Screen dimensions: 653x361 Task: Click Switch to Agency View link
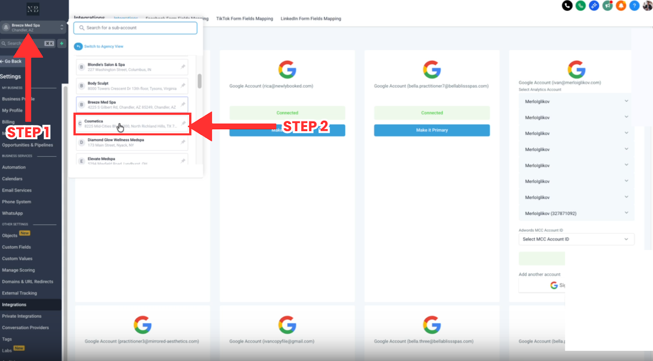tap(104, 47)
